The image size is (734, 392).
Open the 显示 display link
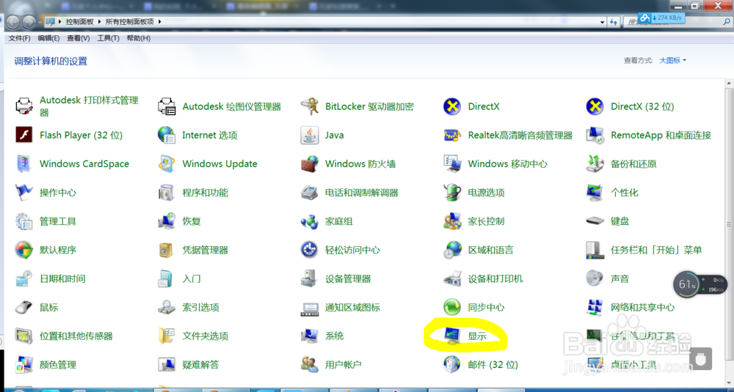(477, 336)
